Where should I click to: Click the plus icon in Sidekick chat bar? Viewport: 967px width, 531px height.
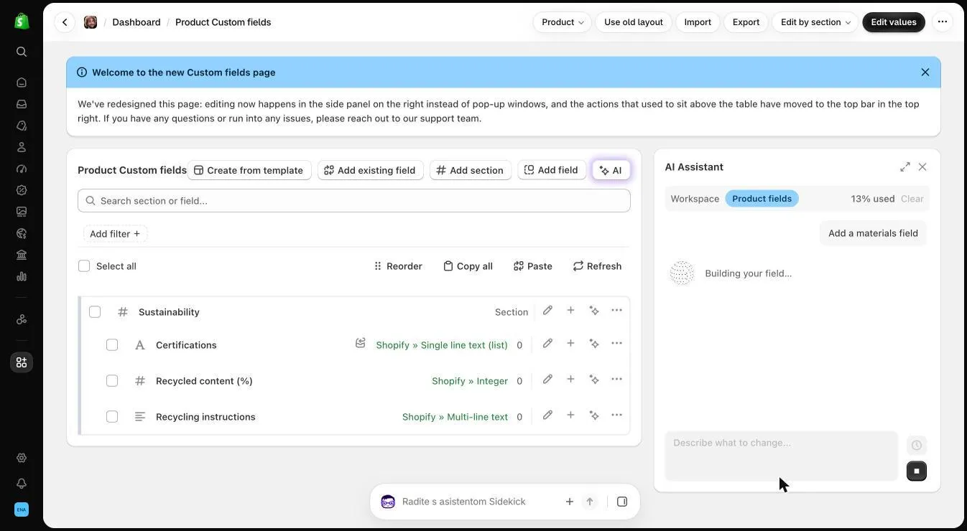[x=570, y=502]
